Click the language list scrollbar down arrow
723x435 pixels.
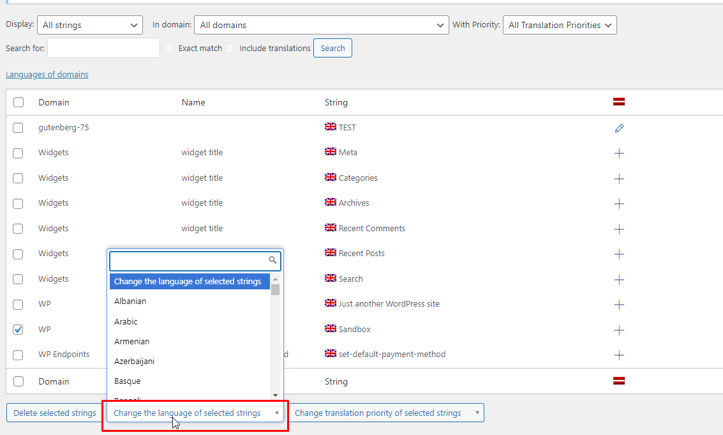tap(276, 395)
